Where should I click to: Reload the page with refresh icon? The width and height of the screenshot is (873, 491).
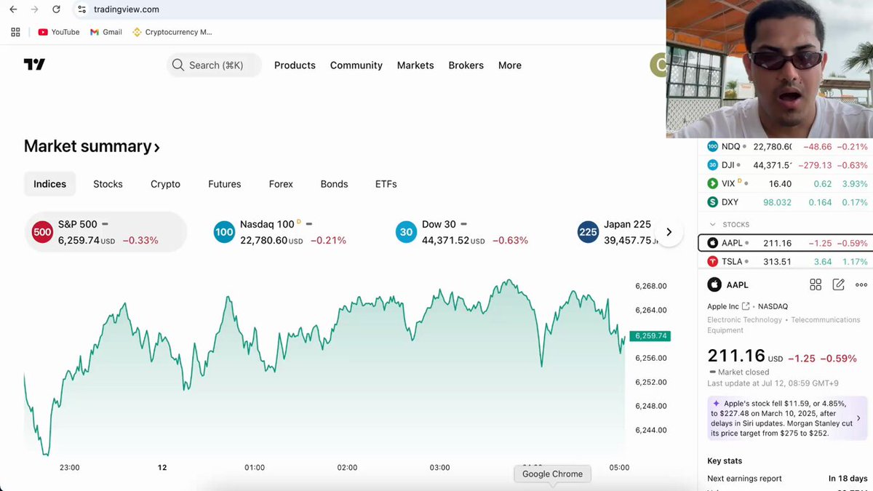click(56, 9)
